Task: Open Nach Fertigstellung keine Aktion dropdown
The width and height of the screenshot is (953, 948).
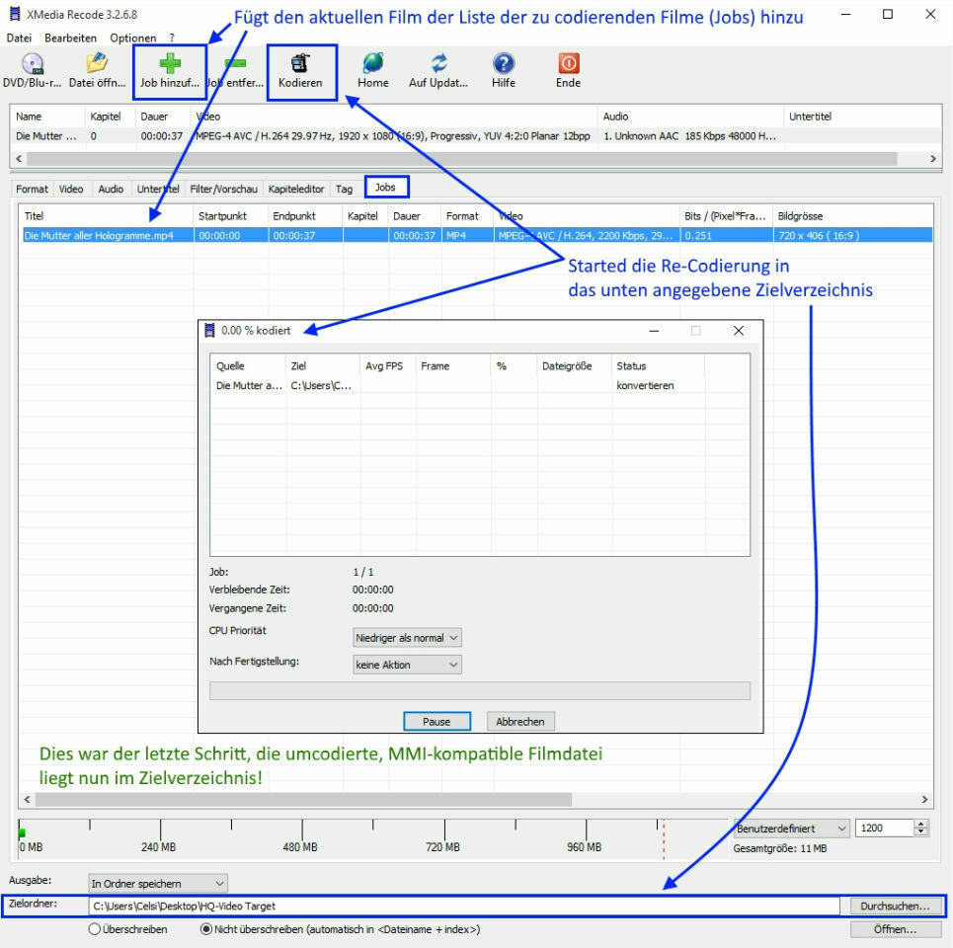Action: (407, 665)
